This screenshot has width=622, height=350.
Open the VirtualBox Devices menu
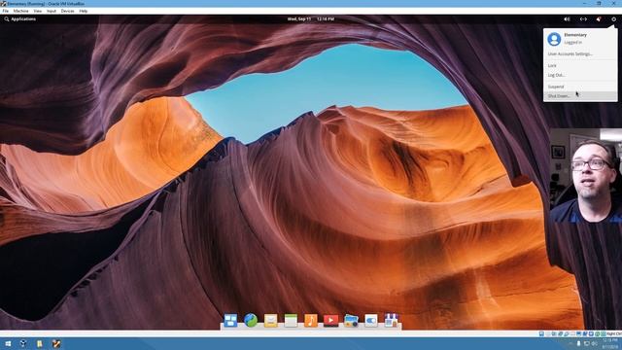click(67, 11)
